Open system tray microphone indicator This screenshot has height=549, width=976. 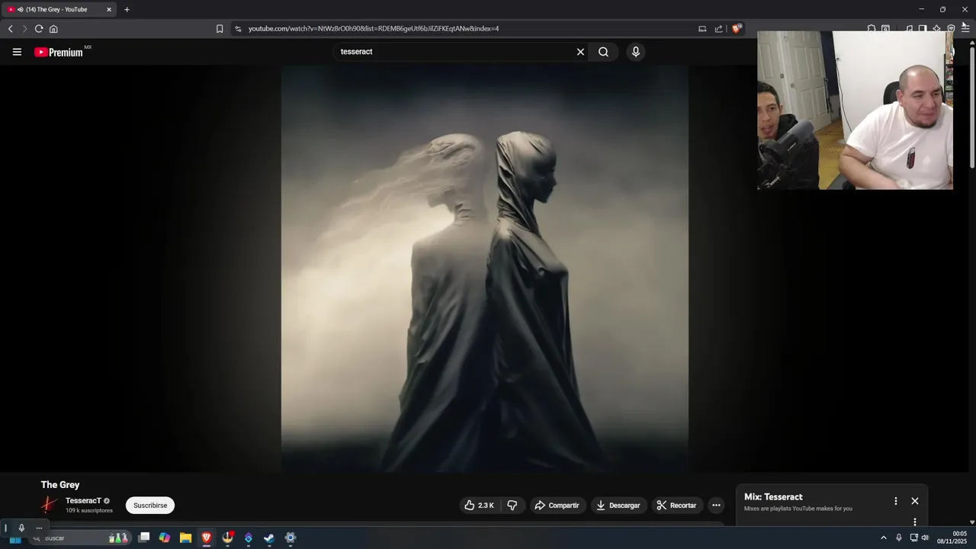[x=898, y=538]
